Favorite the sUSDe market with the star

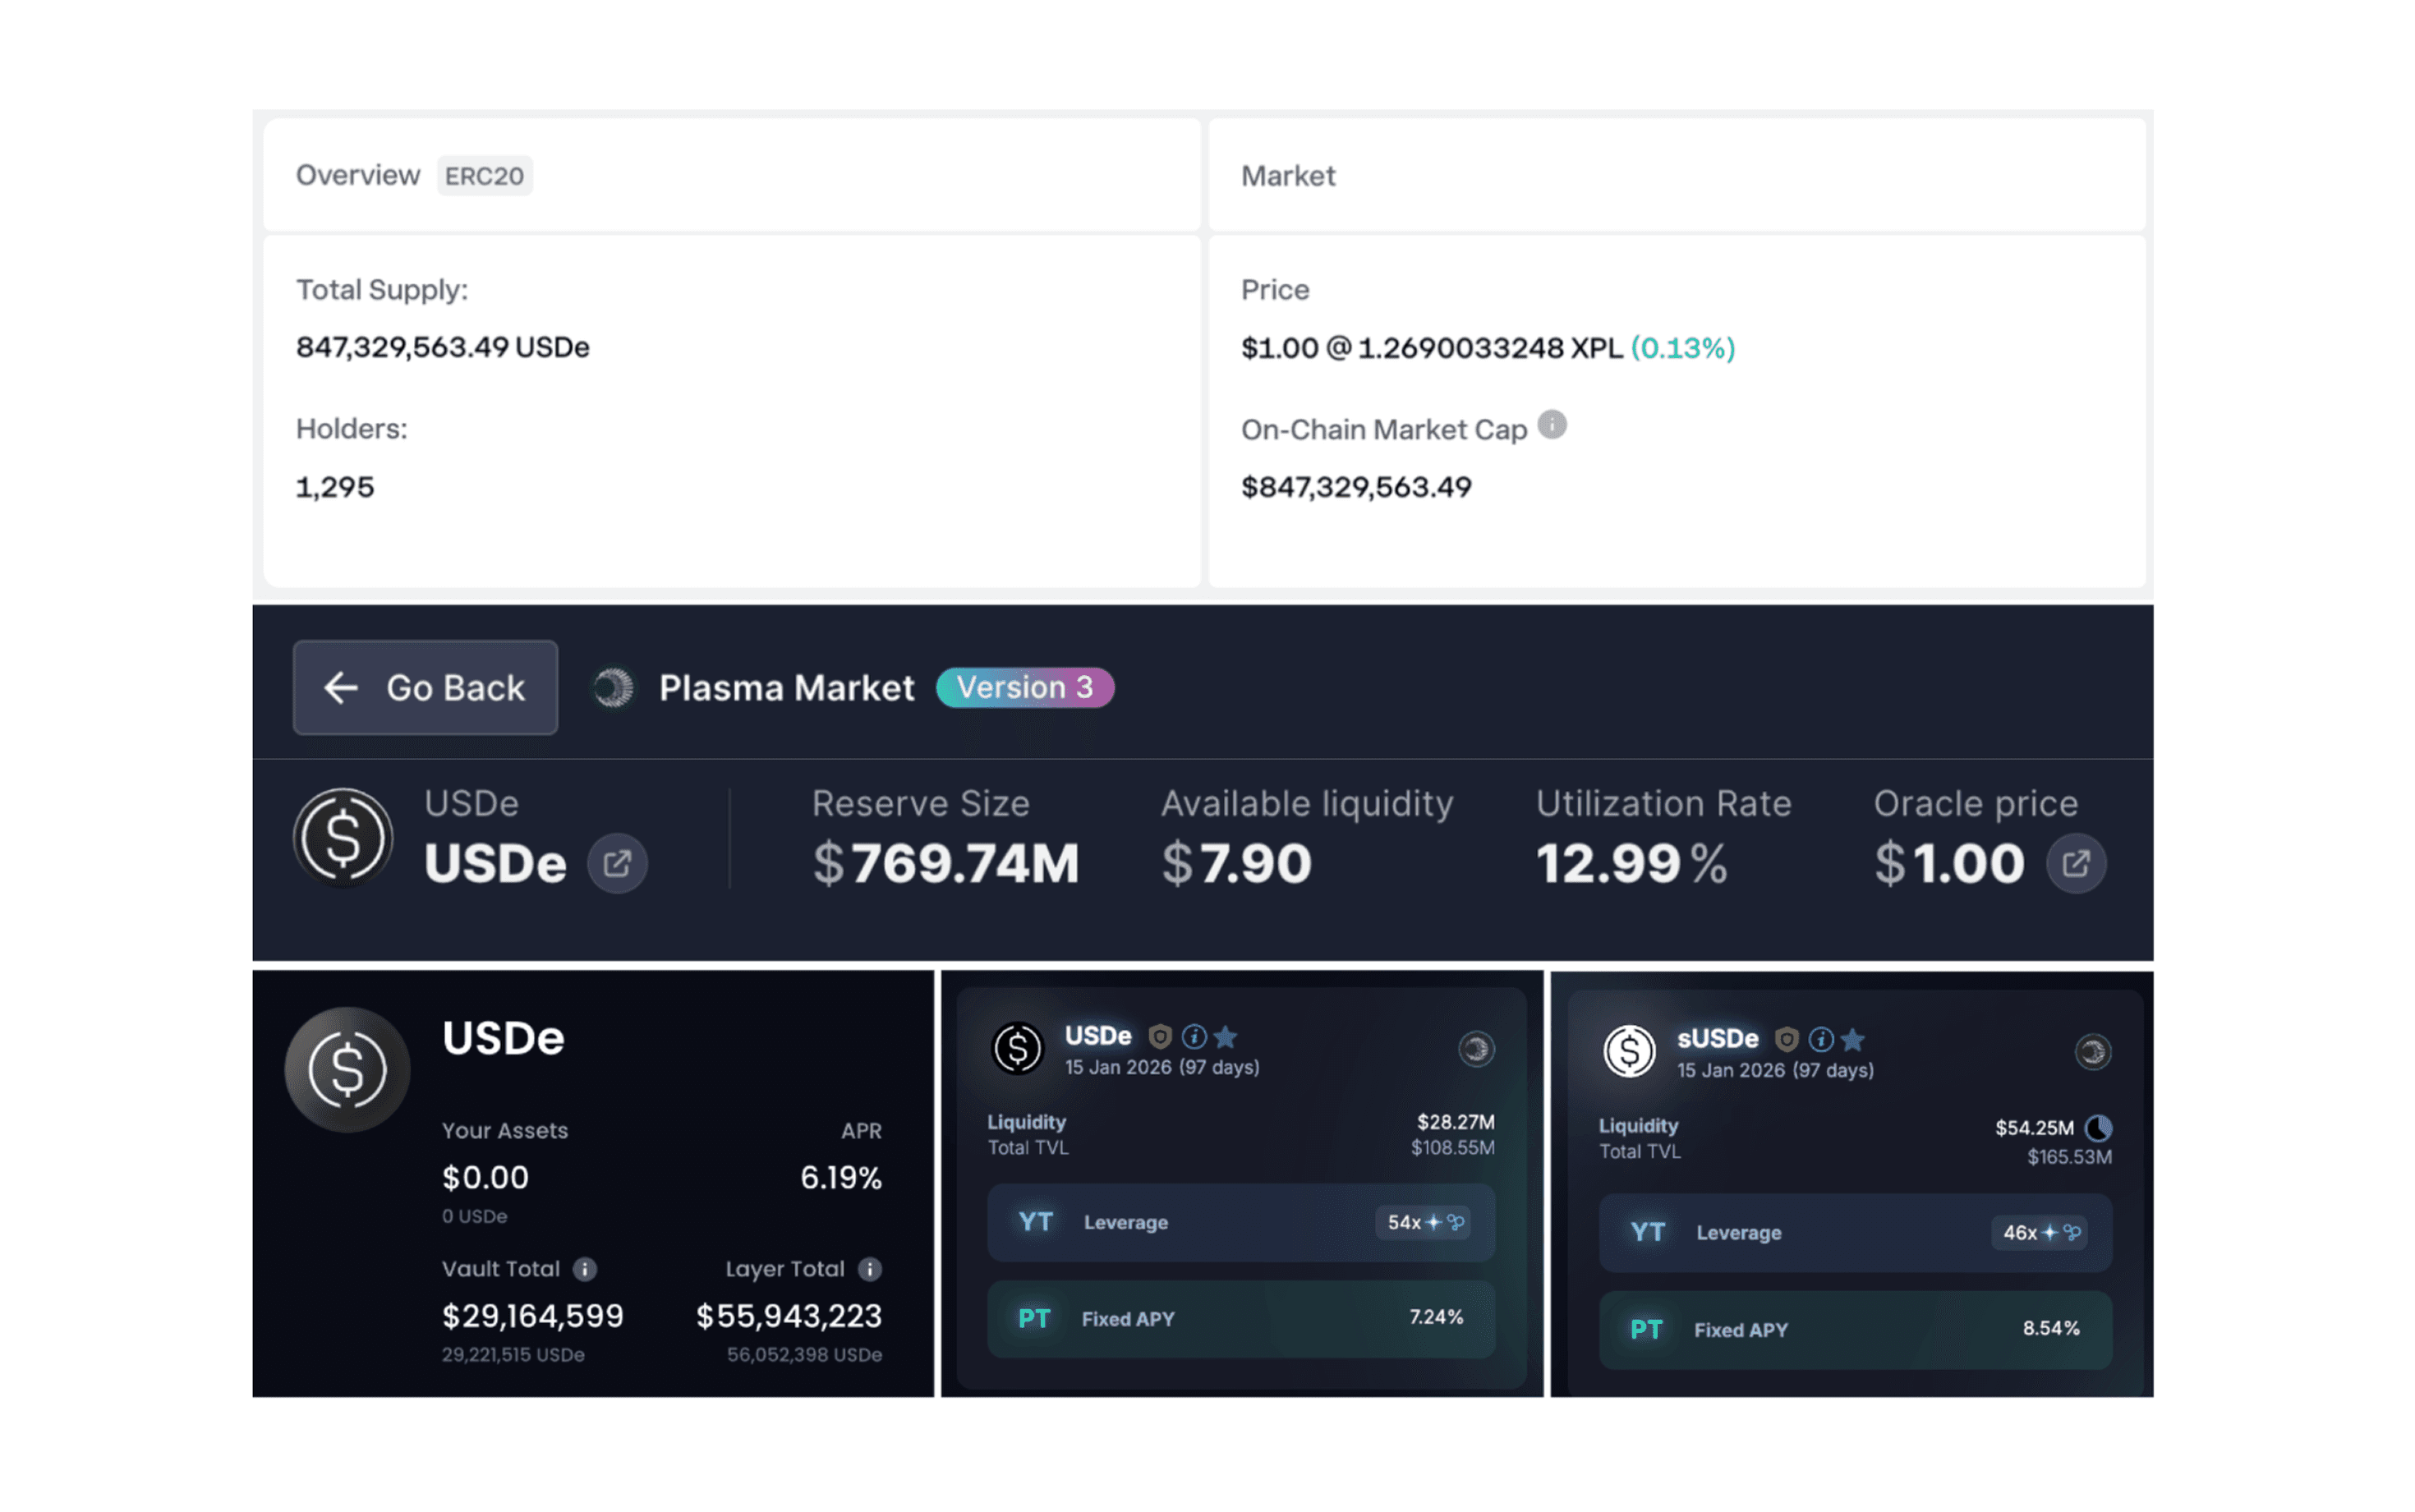(1852, 1040)
